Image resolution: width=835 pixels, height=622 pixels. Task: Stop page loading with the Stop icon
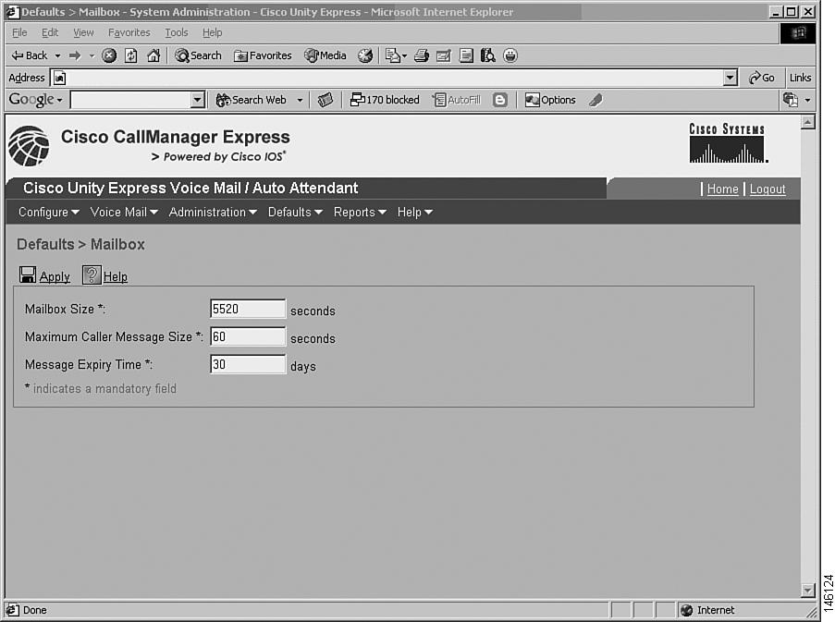[109, 55]
